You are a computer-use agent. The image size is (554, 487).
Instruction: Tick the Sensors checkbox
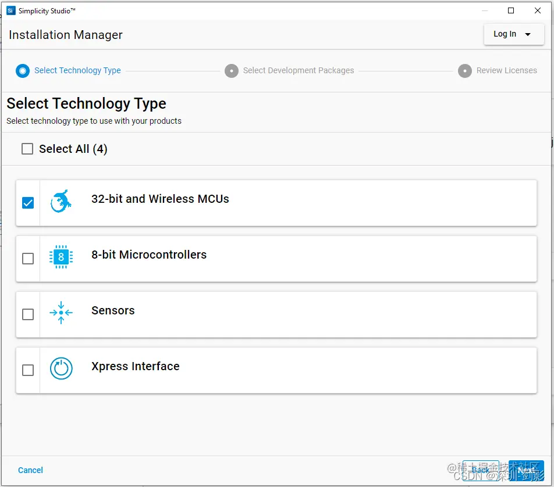pyautogui.click(x=28, y=314)
